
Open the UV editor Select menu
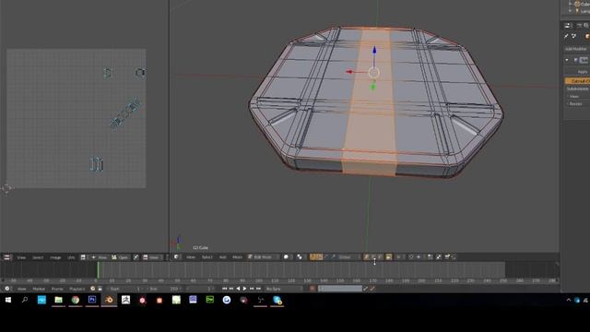[x=38, y=257]
